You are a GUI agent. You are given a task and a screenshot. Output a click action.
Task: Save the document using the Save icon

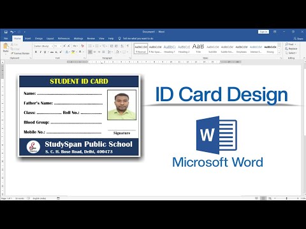[6, 32]
